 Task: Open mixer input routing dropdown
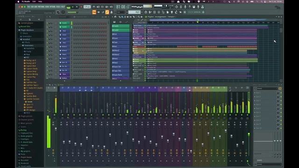267,89
